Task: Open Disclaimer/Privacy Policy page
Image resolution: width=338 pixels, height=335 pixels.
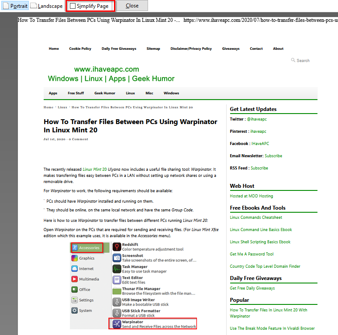Action: (x=191, y=49)
